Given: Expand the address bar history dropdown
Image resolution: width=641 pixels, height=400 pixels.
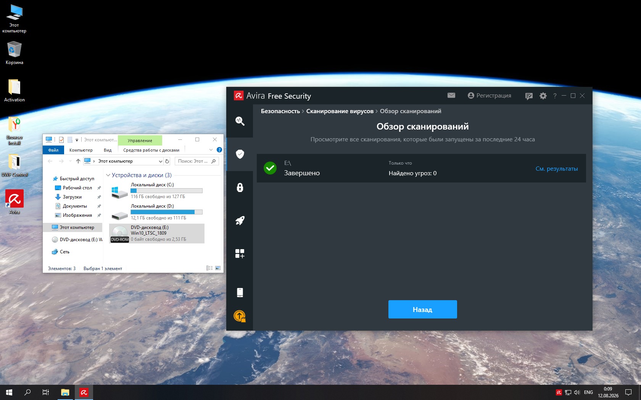Looking at the screenshot, I should (161, 161).
